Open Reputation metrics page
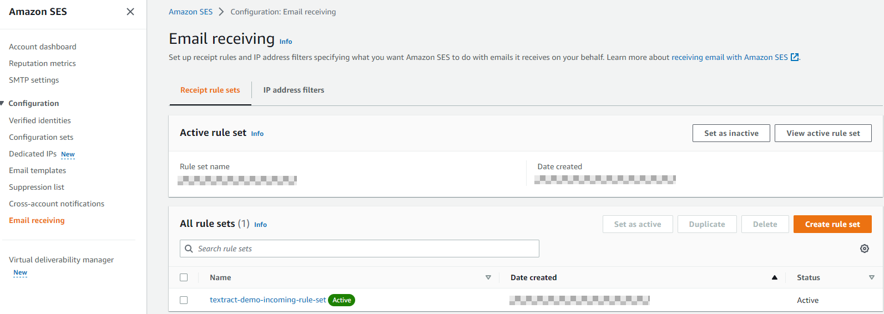Screen dimensions: 884x314 coord(42,63)
